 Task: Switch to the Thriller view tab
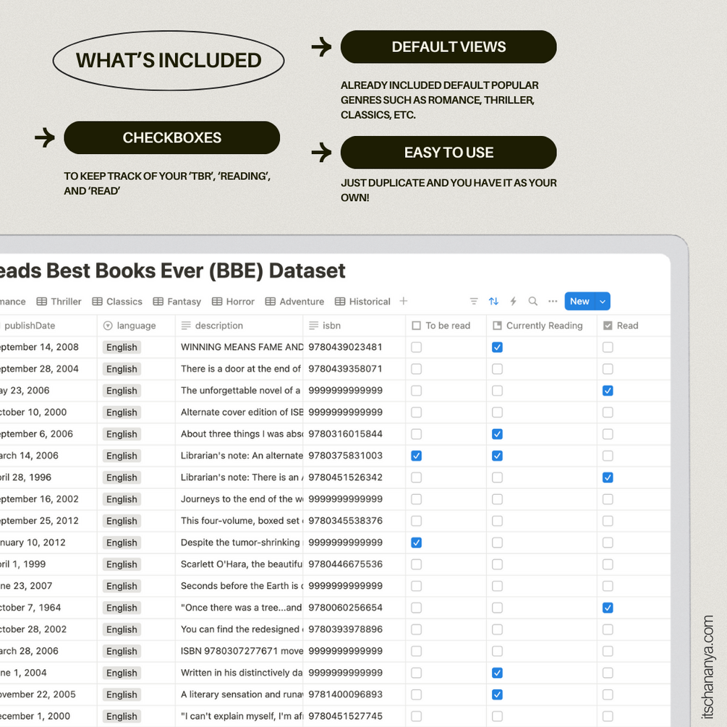(x=59, y=302)
